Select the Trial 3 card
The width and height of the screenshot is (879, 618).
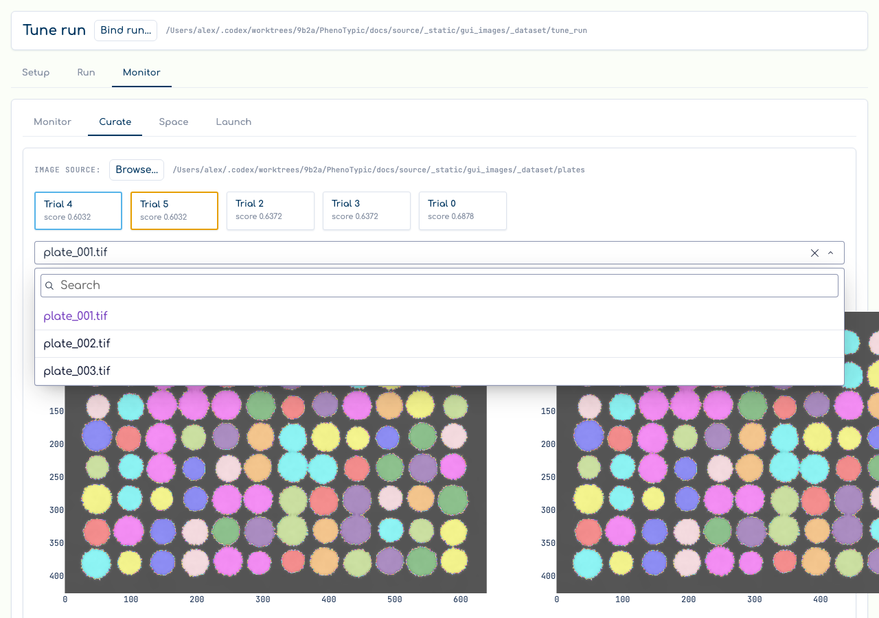pyautogui.click(x=367, y=210)
